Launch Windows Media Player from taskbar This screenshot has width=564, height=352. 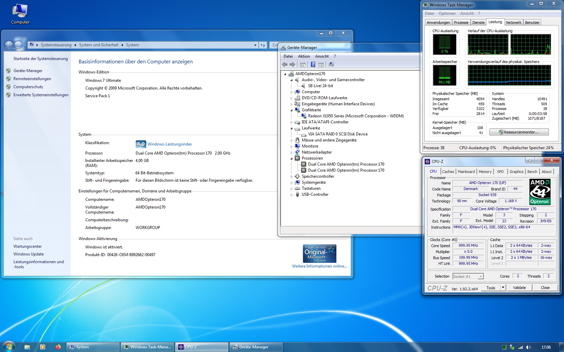coord(42,347)
